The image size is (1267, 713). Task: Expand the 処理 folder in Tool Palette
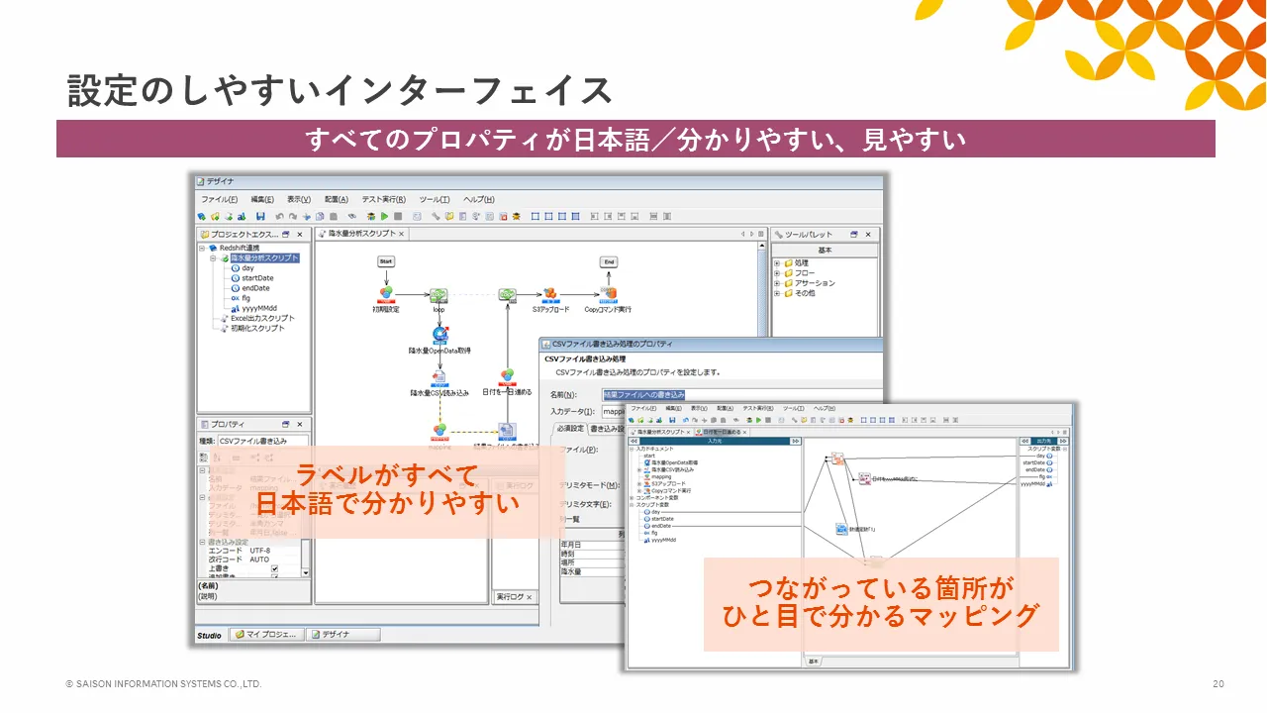pyautogui.click(x=778, y=263)
